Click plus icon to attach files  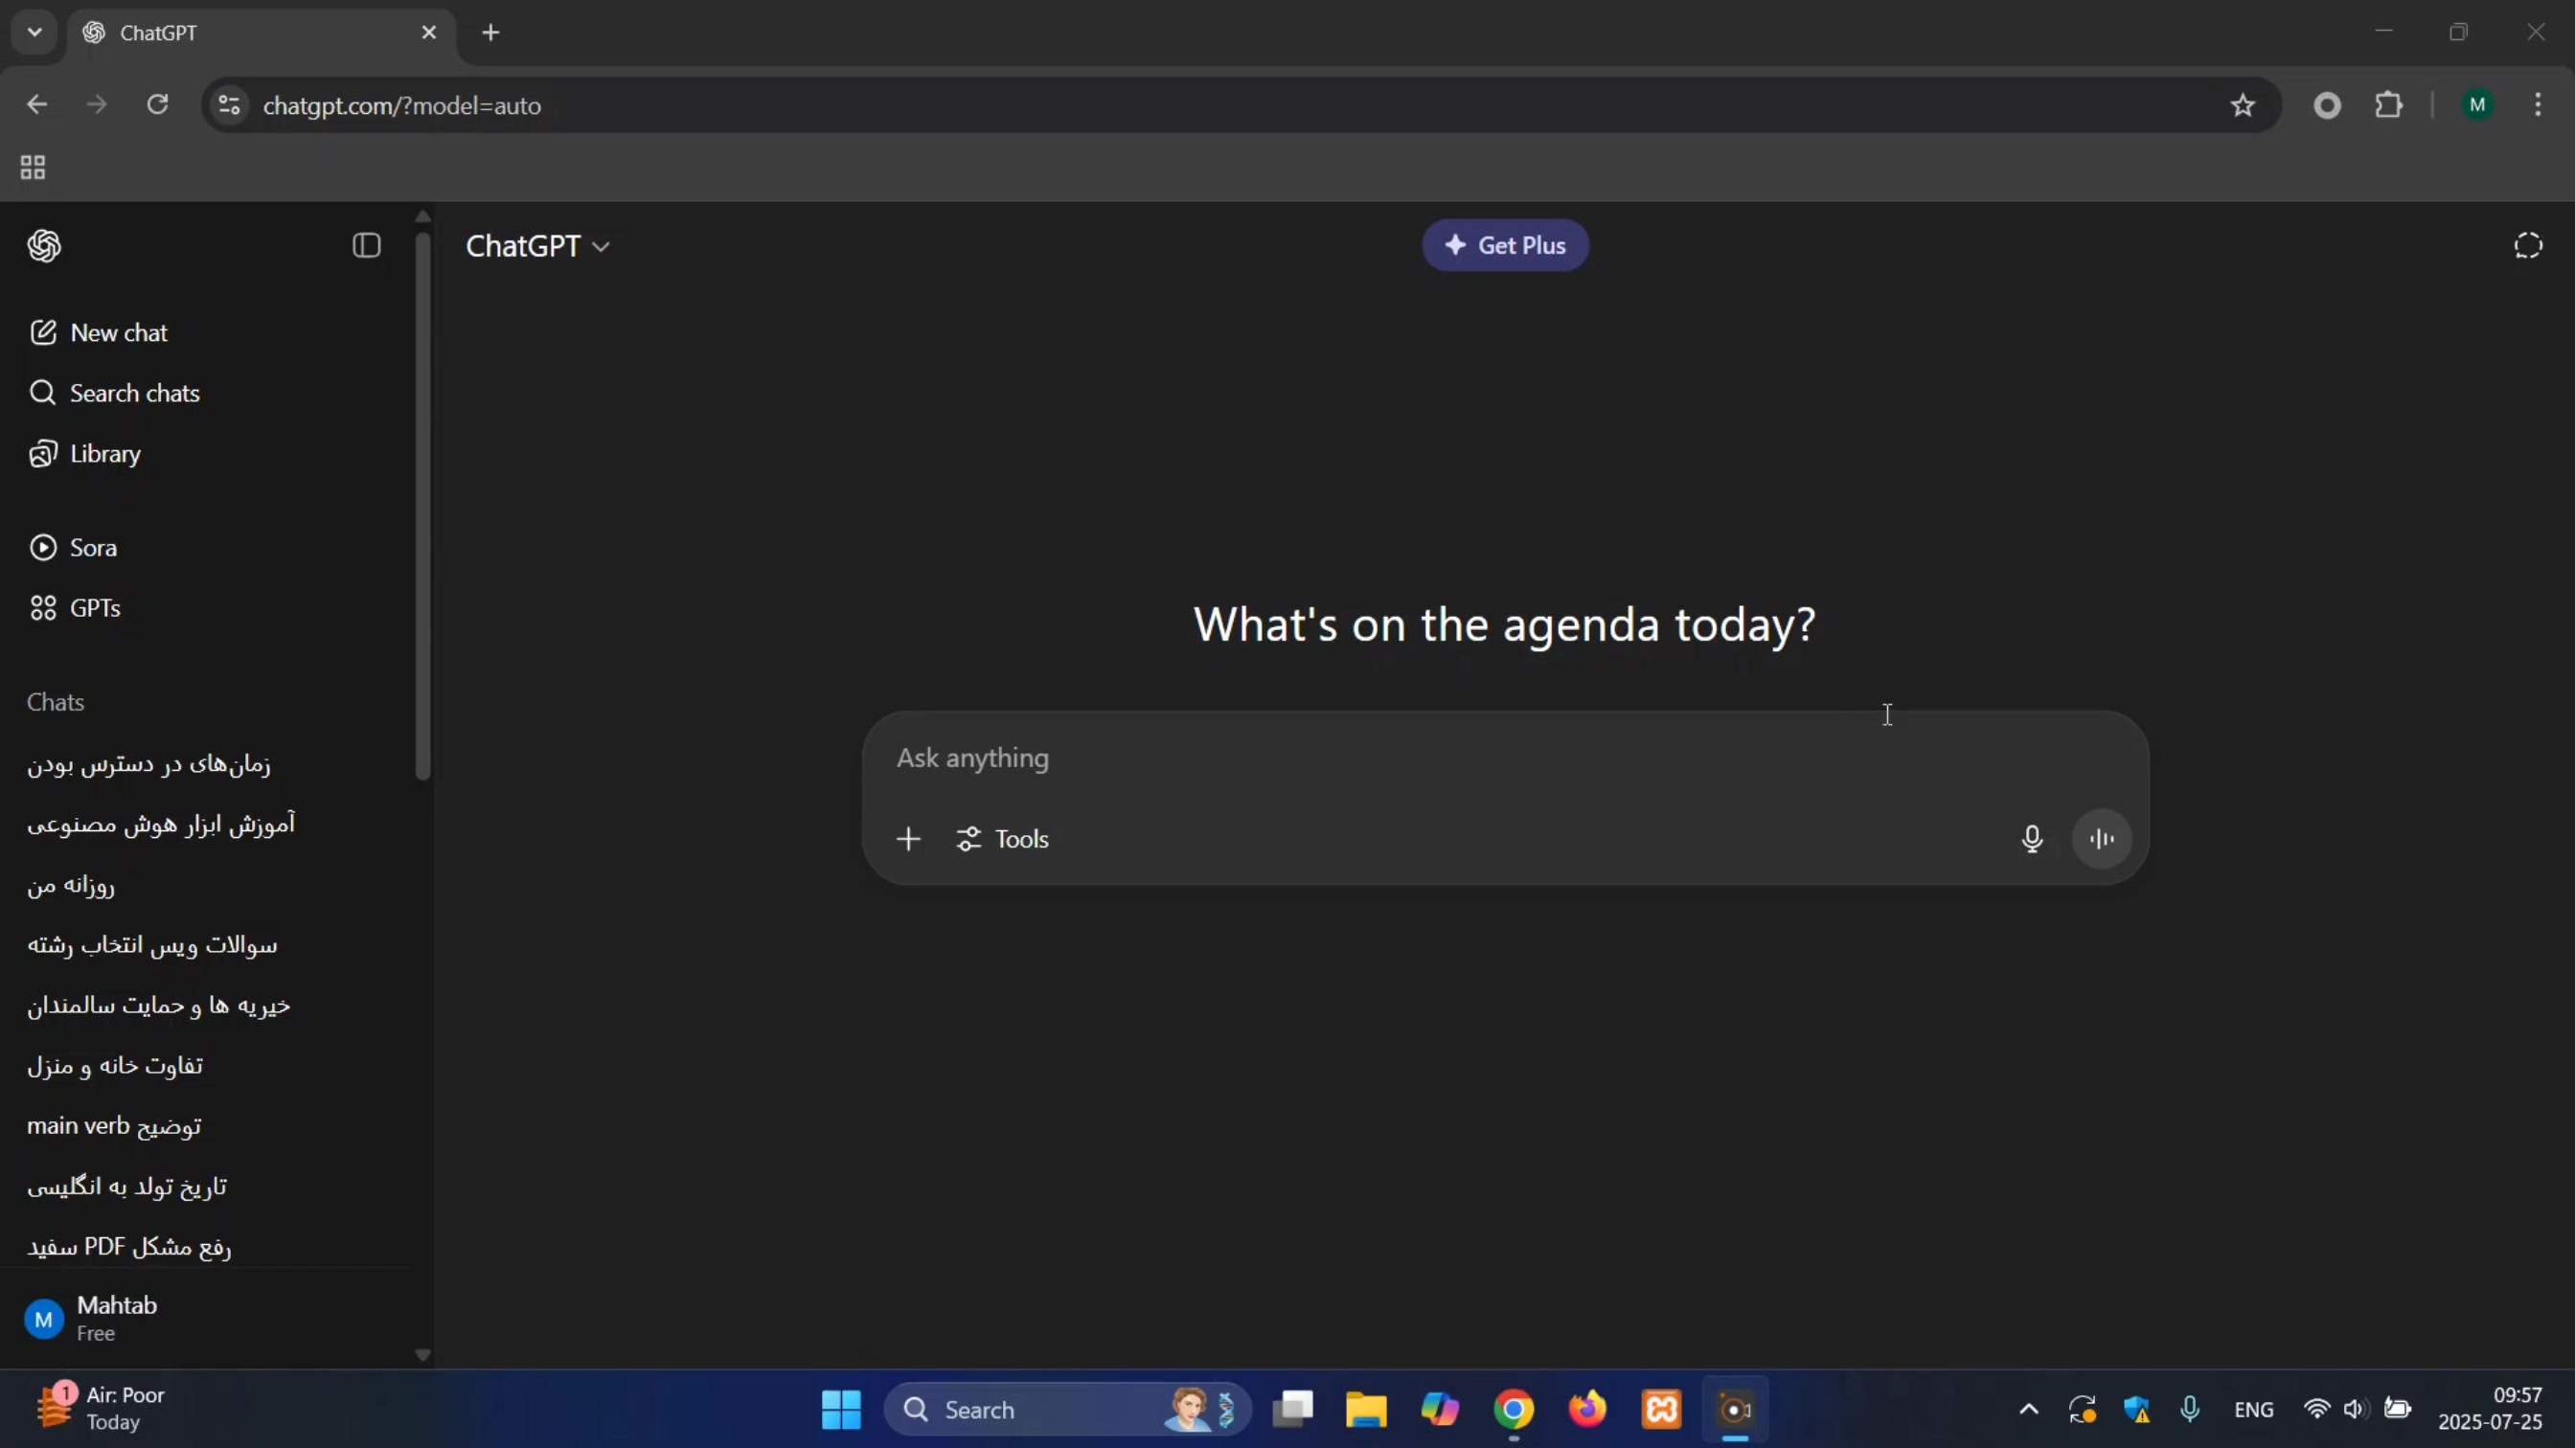[x=907, y=840]
